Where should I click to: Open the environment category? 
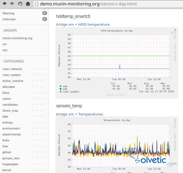pyautogui.click(x=11, y=128)
